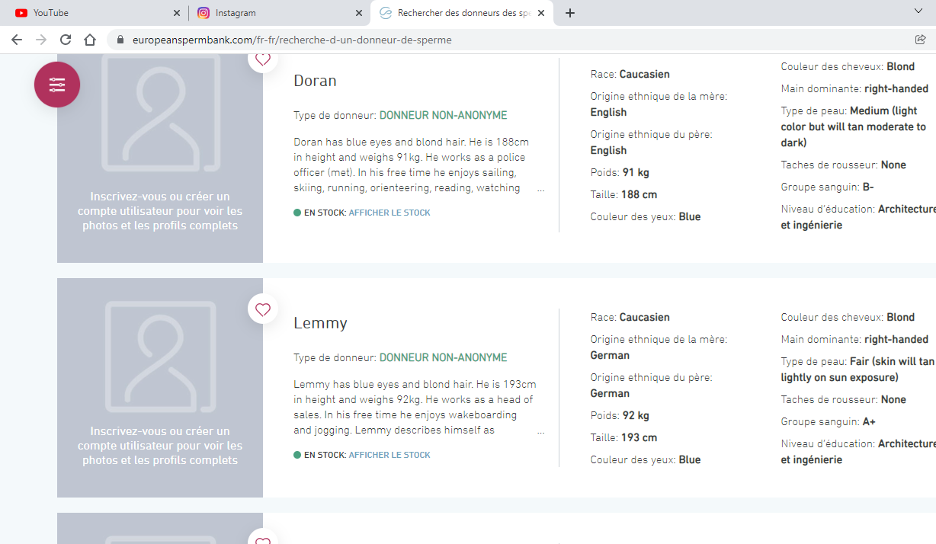Screen dimensions: 936x544
Task: Click the address bar URL
Action: coord(291,40)
